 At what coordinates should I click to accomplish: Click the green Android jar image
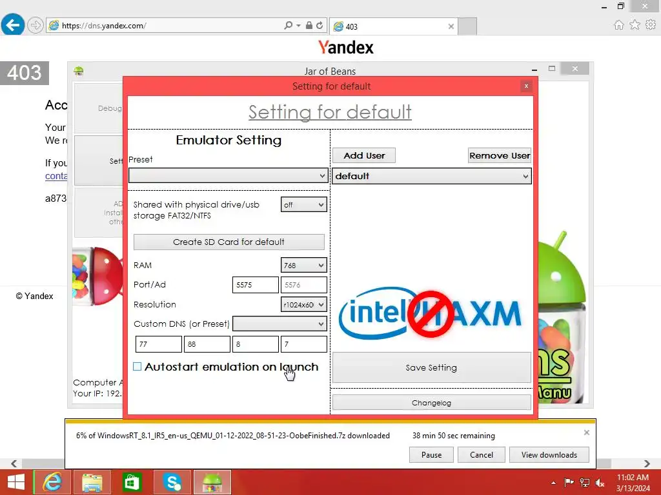pyautogui.click(x=562, y=316)
